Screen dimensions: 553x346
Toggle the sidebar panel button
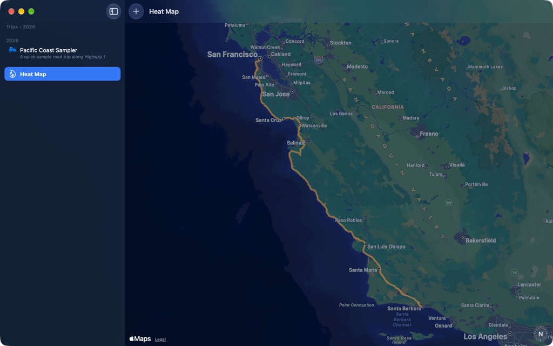click(113, 12)
